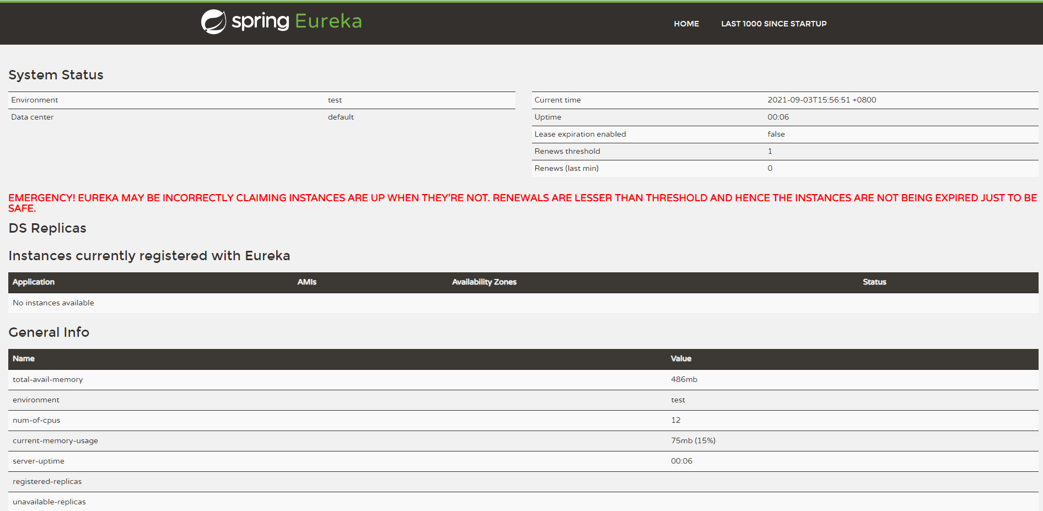
Task: Select the Renews threshold value 1
Action: pos(770,151)
